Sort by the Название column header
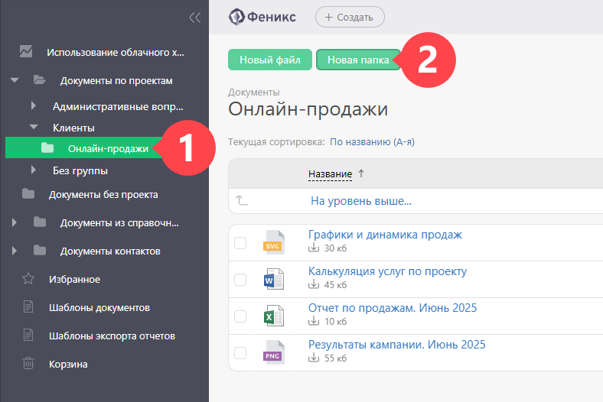This screenshot has width=603, height=402. [x=330, y=174]
